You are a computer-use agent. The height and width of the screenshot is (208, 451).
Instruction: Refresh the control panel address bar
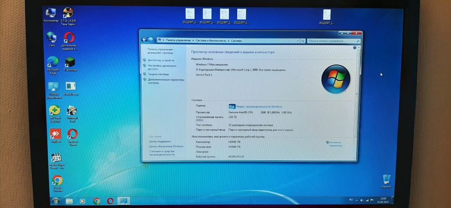[303, 41]
